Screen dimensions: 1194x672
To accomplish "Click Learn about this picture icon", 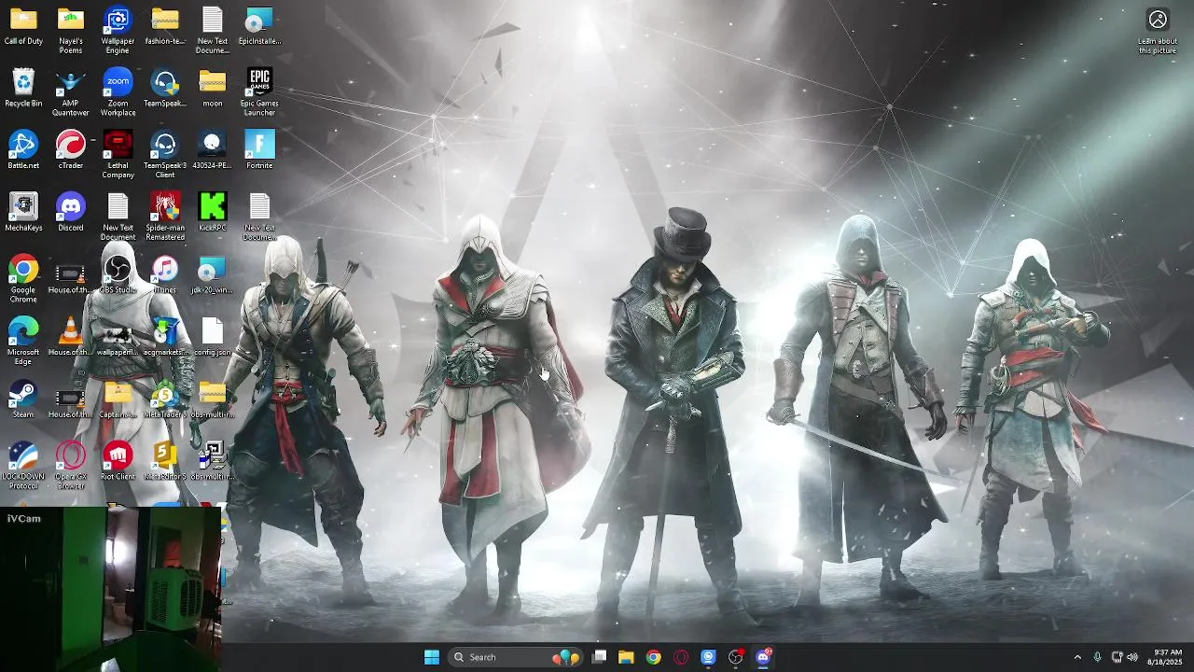I will tap(1158, 31).
